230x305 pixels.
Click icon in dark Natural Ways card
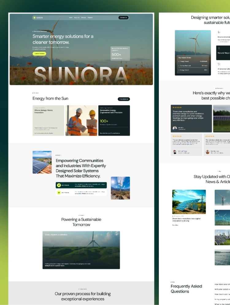pos(219,48)
